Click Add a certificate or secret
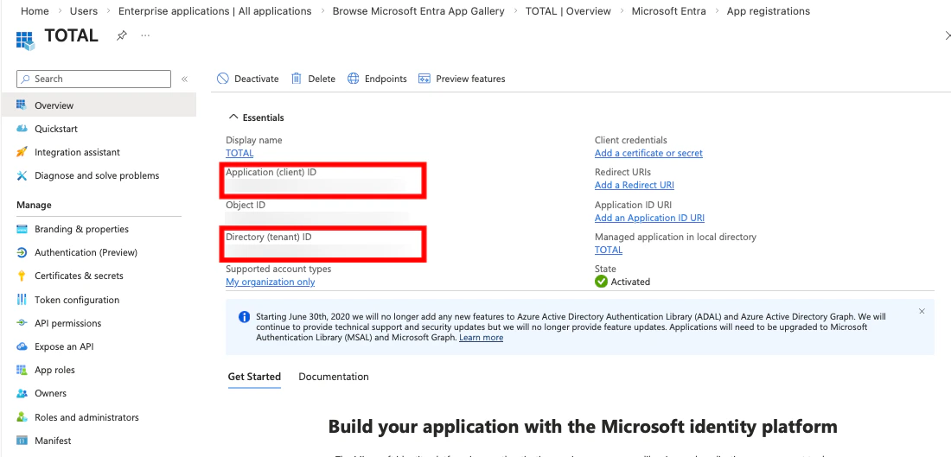Image resolution: width=951 pixels, height=457 pixels. tap(648, 154)
